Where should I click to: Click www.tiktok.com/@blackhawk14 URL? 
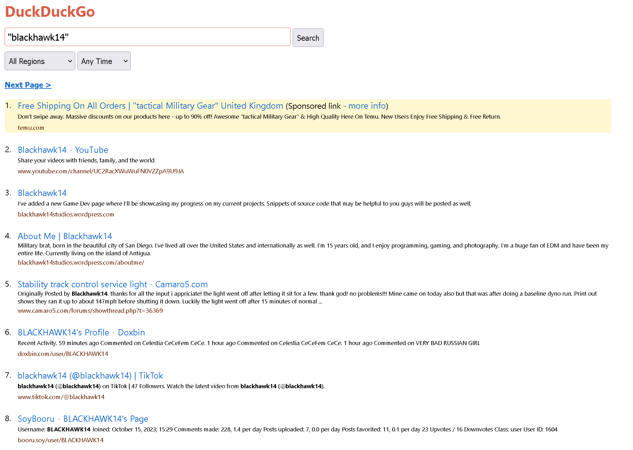(x=61, y=397)
